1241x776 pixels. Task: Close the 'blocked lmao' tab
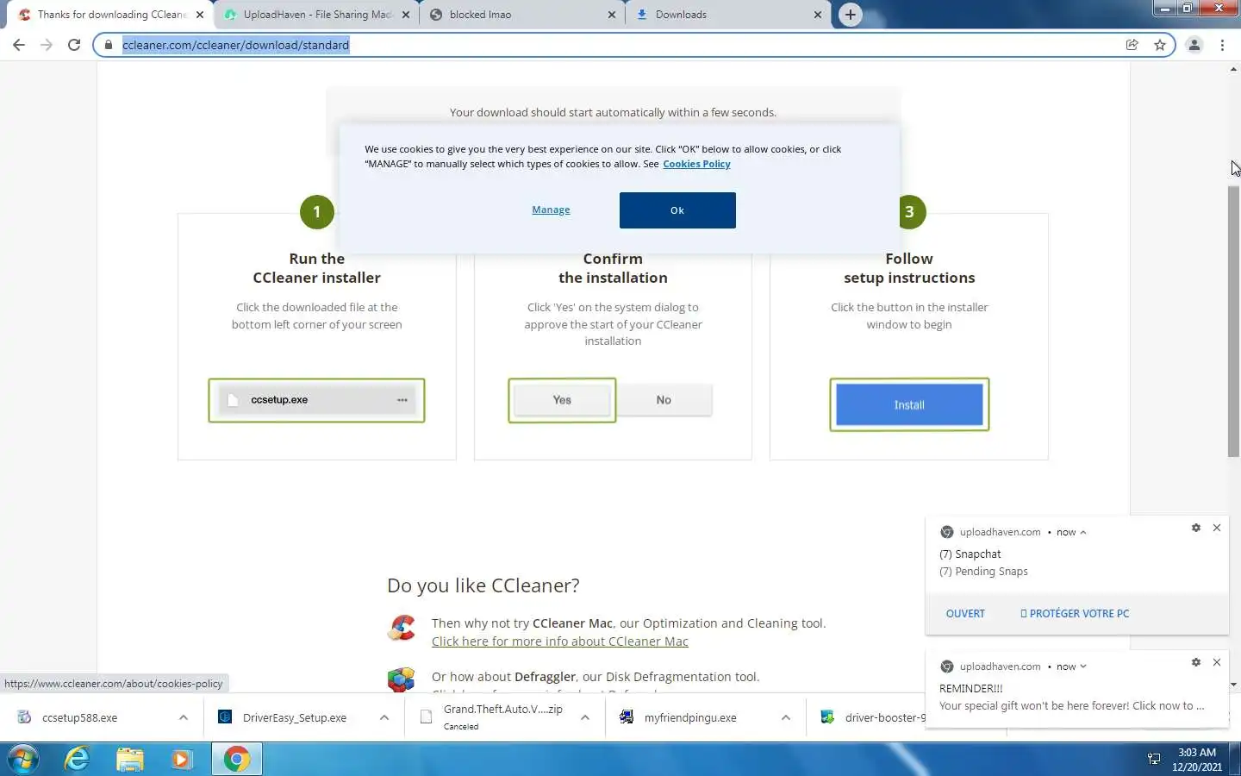coord(612,15)
